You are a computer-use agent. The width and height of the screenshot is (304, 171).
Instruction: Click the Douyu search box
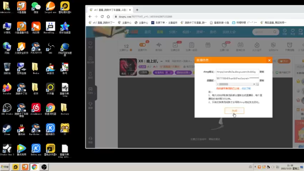point(266,32)
